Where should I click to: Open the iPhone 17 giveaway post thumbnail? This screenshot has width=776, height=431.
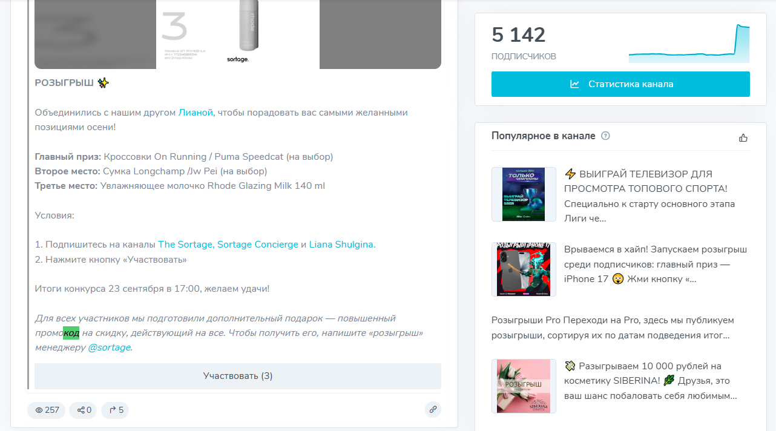(523, 269)
